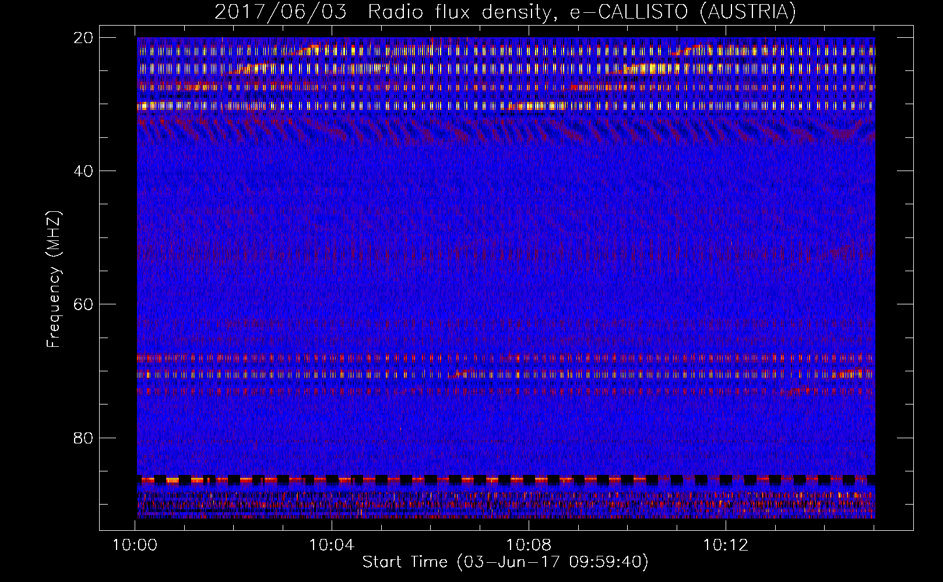
Task: Click the "10:04" time tick label
Action: pyautogui.click(x=332, y=545)
